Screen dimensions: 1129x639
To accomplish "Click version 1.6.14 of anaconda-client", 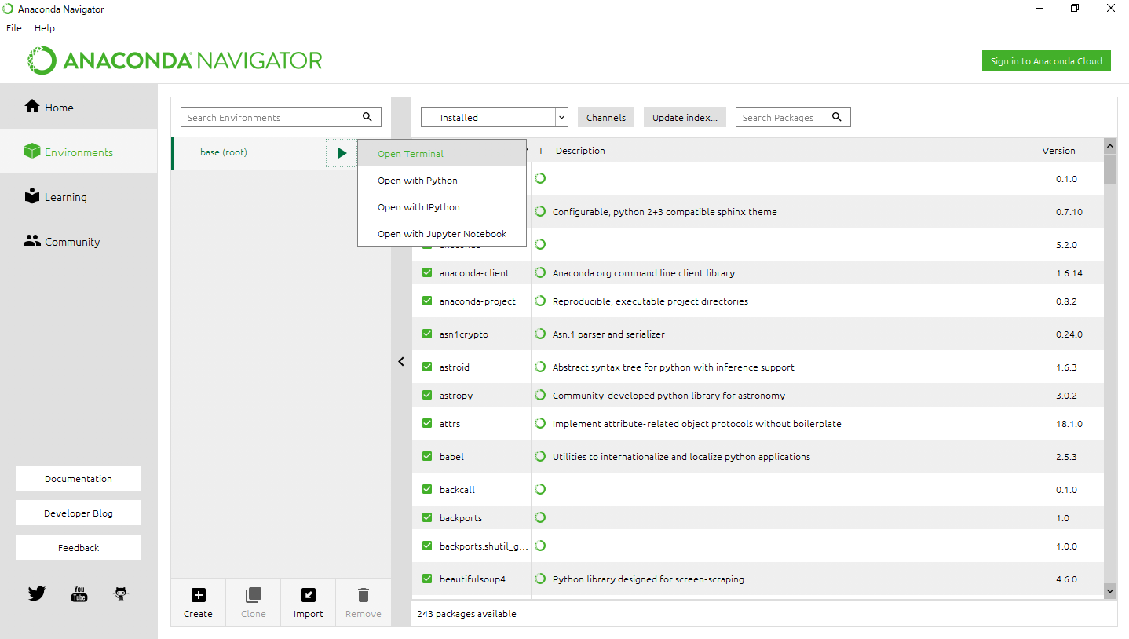I will click(1069, 272).
